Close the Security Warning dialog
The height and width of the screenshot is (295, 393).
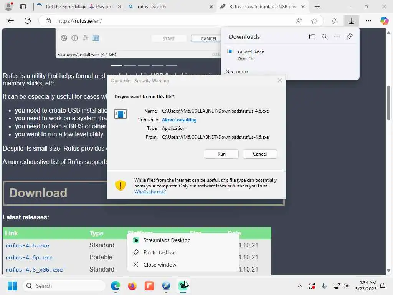point(280,81)
